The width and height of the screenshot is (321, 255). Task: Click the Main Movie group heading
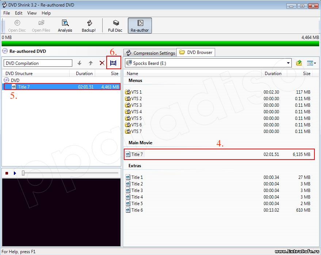point(141,143)
